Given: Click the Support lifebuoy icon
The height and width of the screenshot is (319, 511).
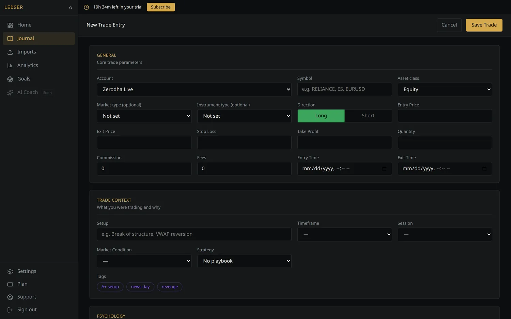Looking at the screenshot, I should pyautogui.click(x=10, y=297).
